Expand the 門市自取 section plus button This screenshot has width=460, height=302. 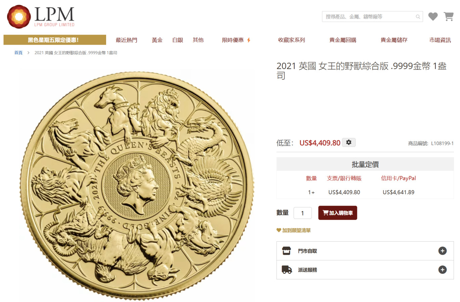(443, 251)
